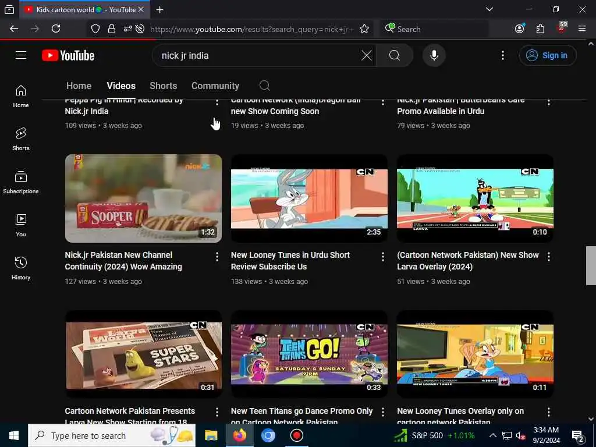This screenshot has height=447, width=596.
Task: Open YouTube settings three-dot menu
Action: [x=502, y=55]
